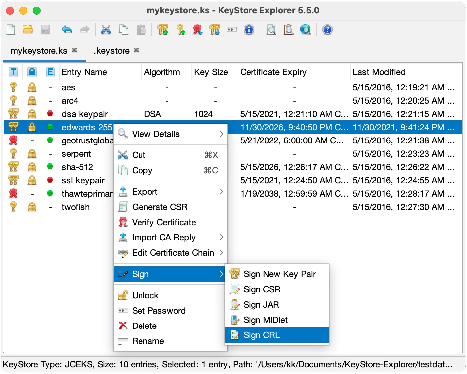
Task: Choose Sign CSR in the submenu
Action: (277, 289)
